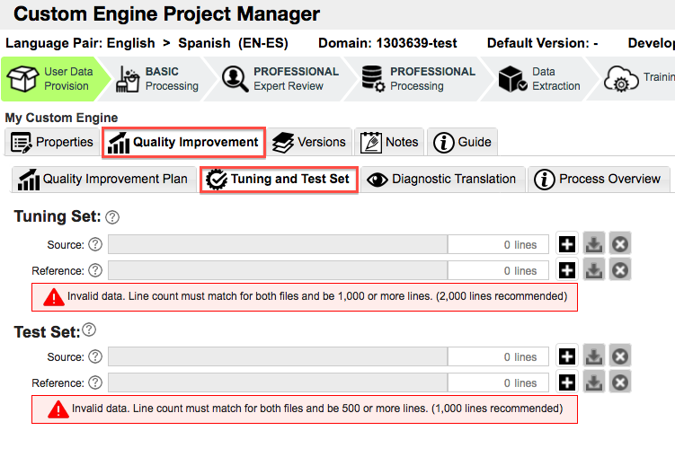Add file to Tuning Set Source
The width and height of the screenshot is (675, 457).
point(567,244)
